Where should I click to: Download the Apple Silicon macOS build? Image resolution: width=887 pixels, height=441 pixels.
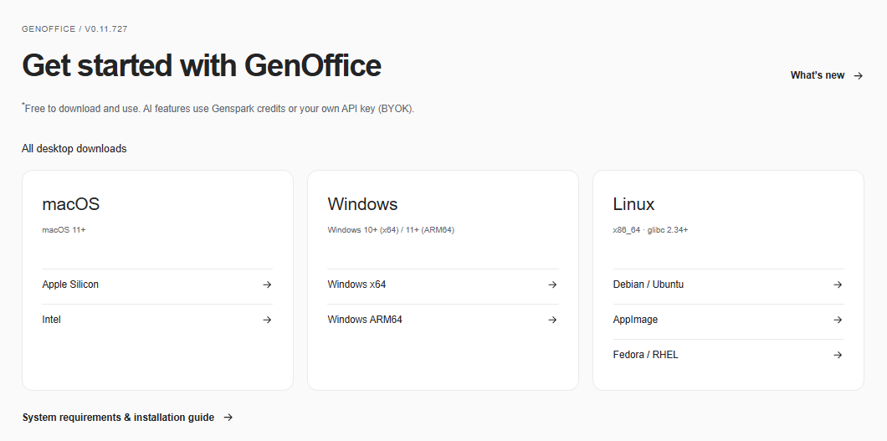click(157, 285)
